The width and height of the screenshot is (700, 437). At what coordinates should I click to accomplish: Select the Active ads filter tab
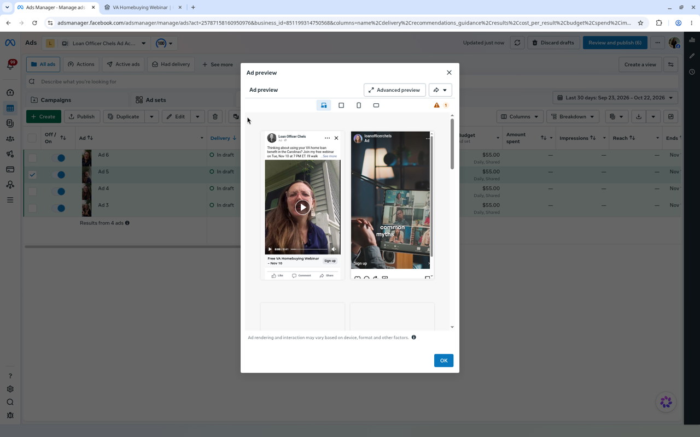tap(123, 64)
